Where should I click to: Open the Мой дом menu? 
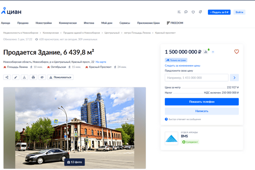[107, 23]
